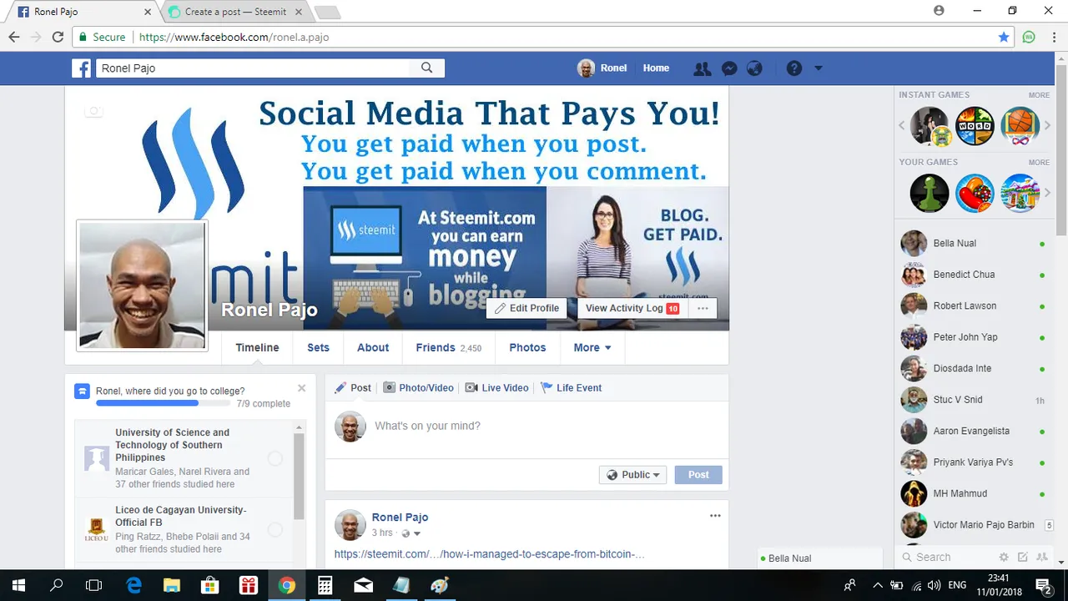Expand the More profile dropdown
This screenshot has width=1068, height=601.
pyautogui.click(x=592, y=347)
